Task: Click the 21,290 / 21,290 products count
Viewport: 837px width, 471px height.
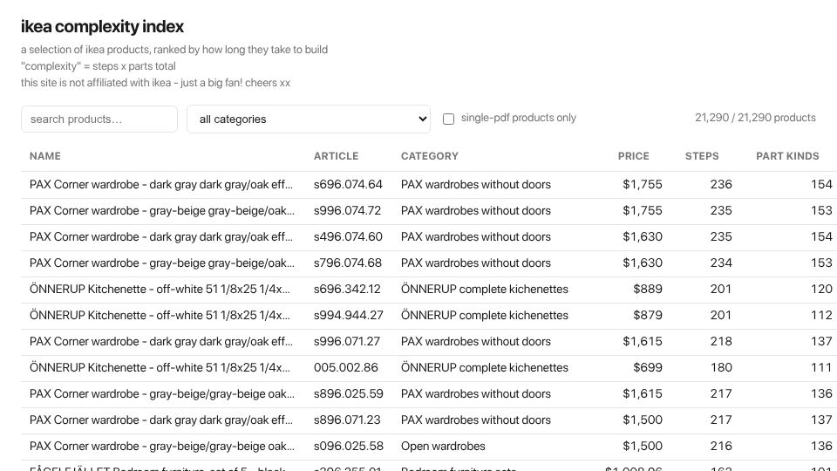Action: [x=755, y=118]
